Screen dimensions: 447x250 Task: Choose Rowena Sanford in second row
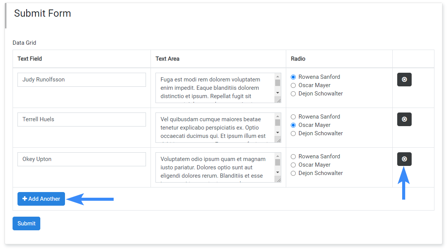293,117
